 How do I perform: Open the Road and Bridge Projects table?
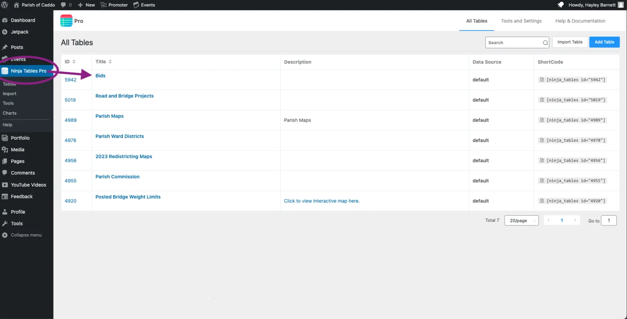125,96
